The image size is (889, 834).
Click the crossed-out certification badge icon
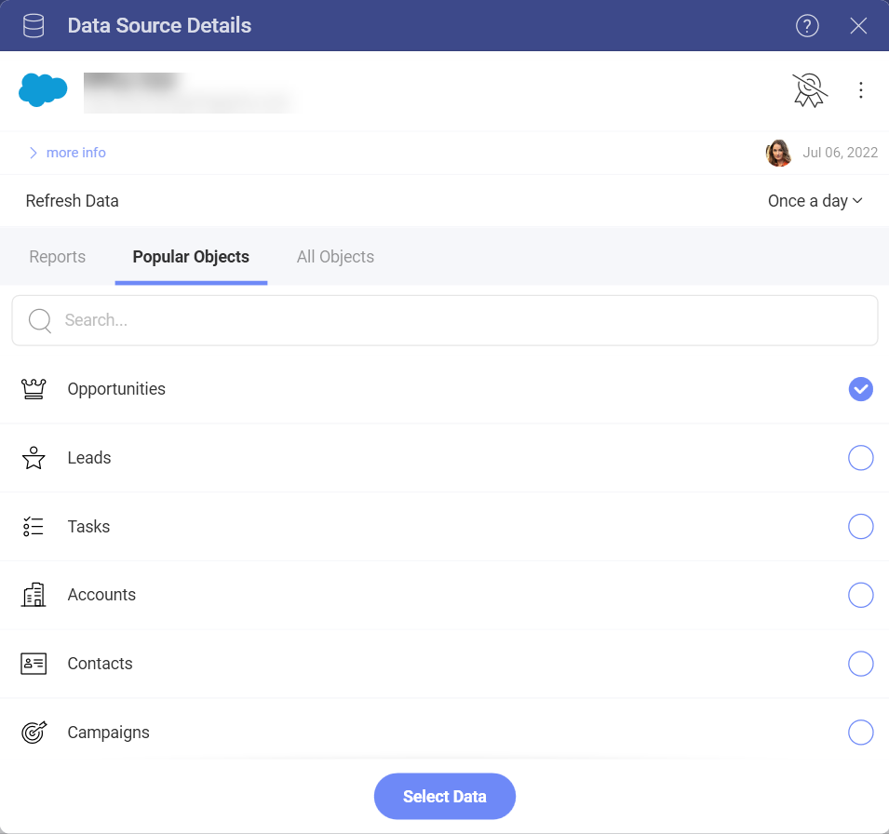click(x=810, y=90)
